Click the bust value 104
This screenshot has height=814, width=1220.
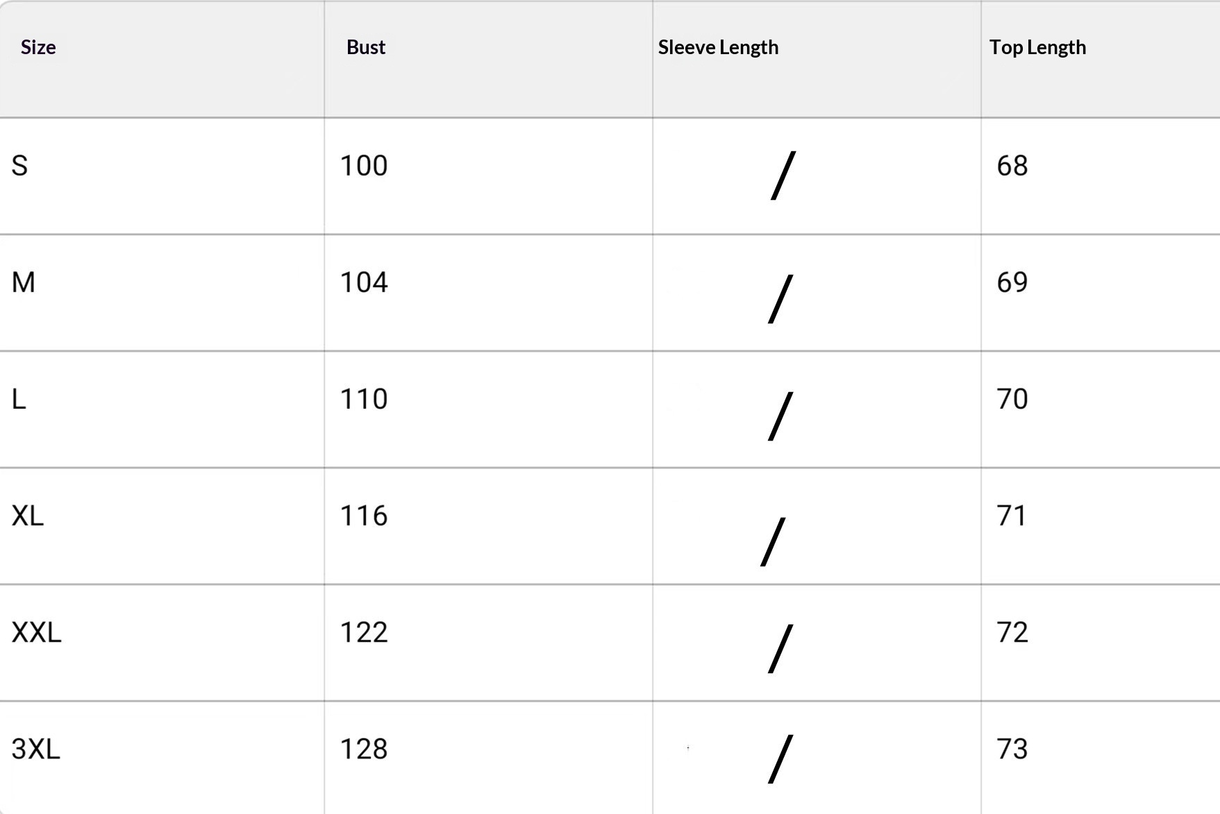(364, 282)
